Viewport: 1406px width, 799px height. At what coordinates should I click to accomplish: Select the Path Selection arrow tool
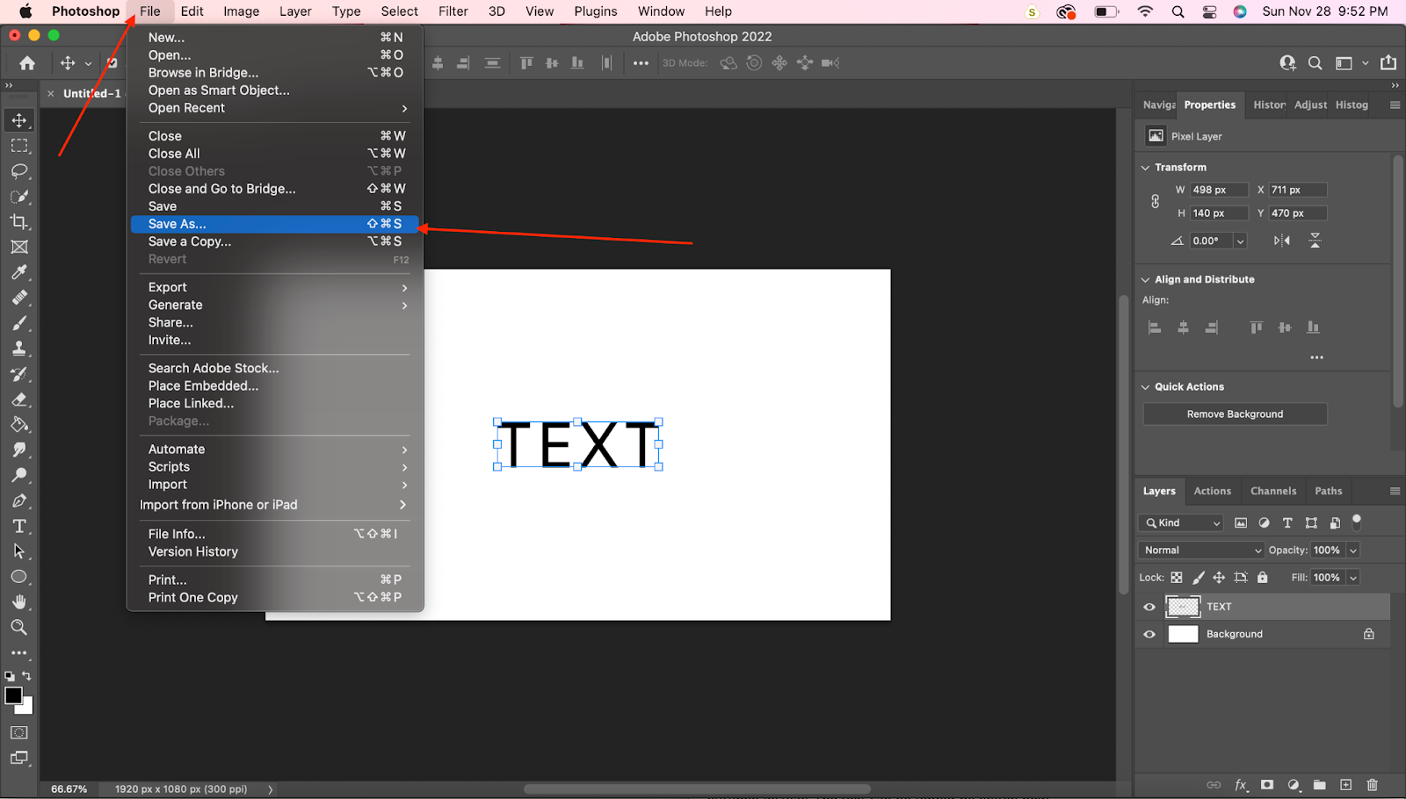click(19, 551)
